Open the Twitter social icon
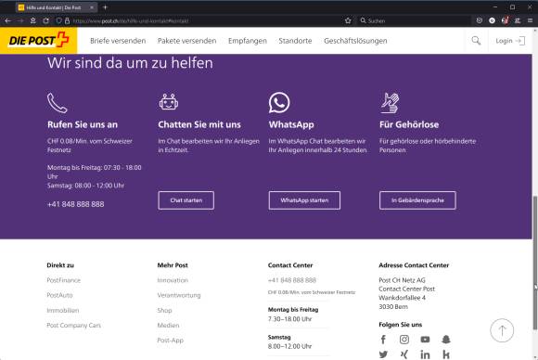The height and width of the screenshot is (360, 538). pyautogui.click(x=383, y=354)
